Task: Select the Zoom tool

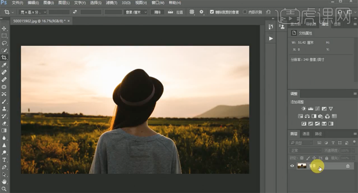Action: point(4,189)
